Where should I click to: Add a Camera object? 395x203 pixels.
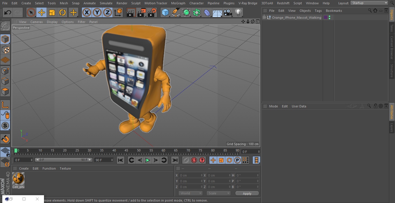tap(228, 12)
